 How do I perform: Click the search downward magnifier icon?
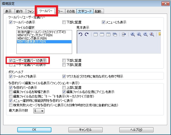pos(139,35)
